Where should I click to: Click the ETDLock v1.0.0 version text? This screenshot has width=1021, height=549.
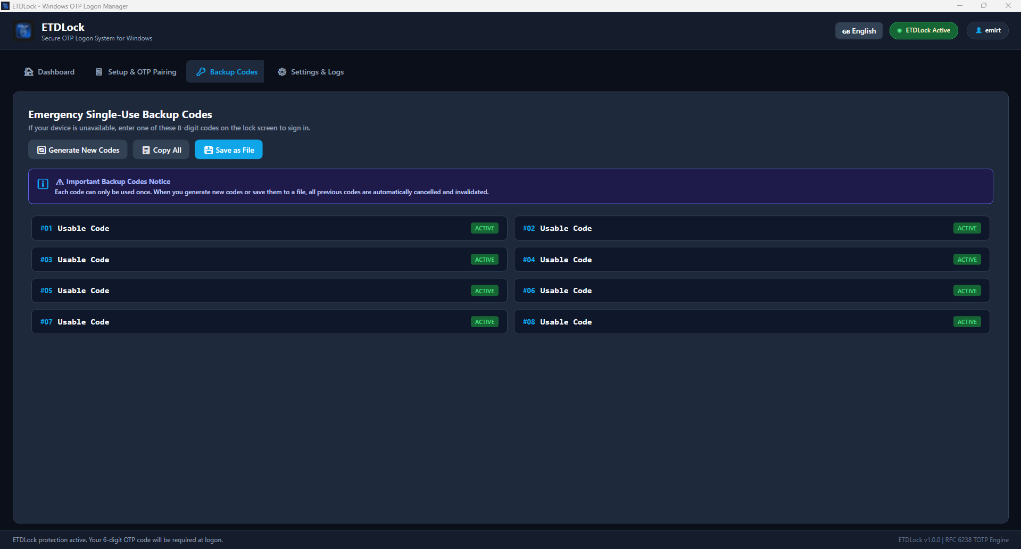tap(919, 540)
